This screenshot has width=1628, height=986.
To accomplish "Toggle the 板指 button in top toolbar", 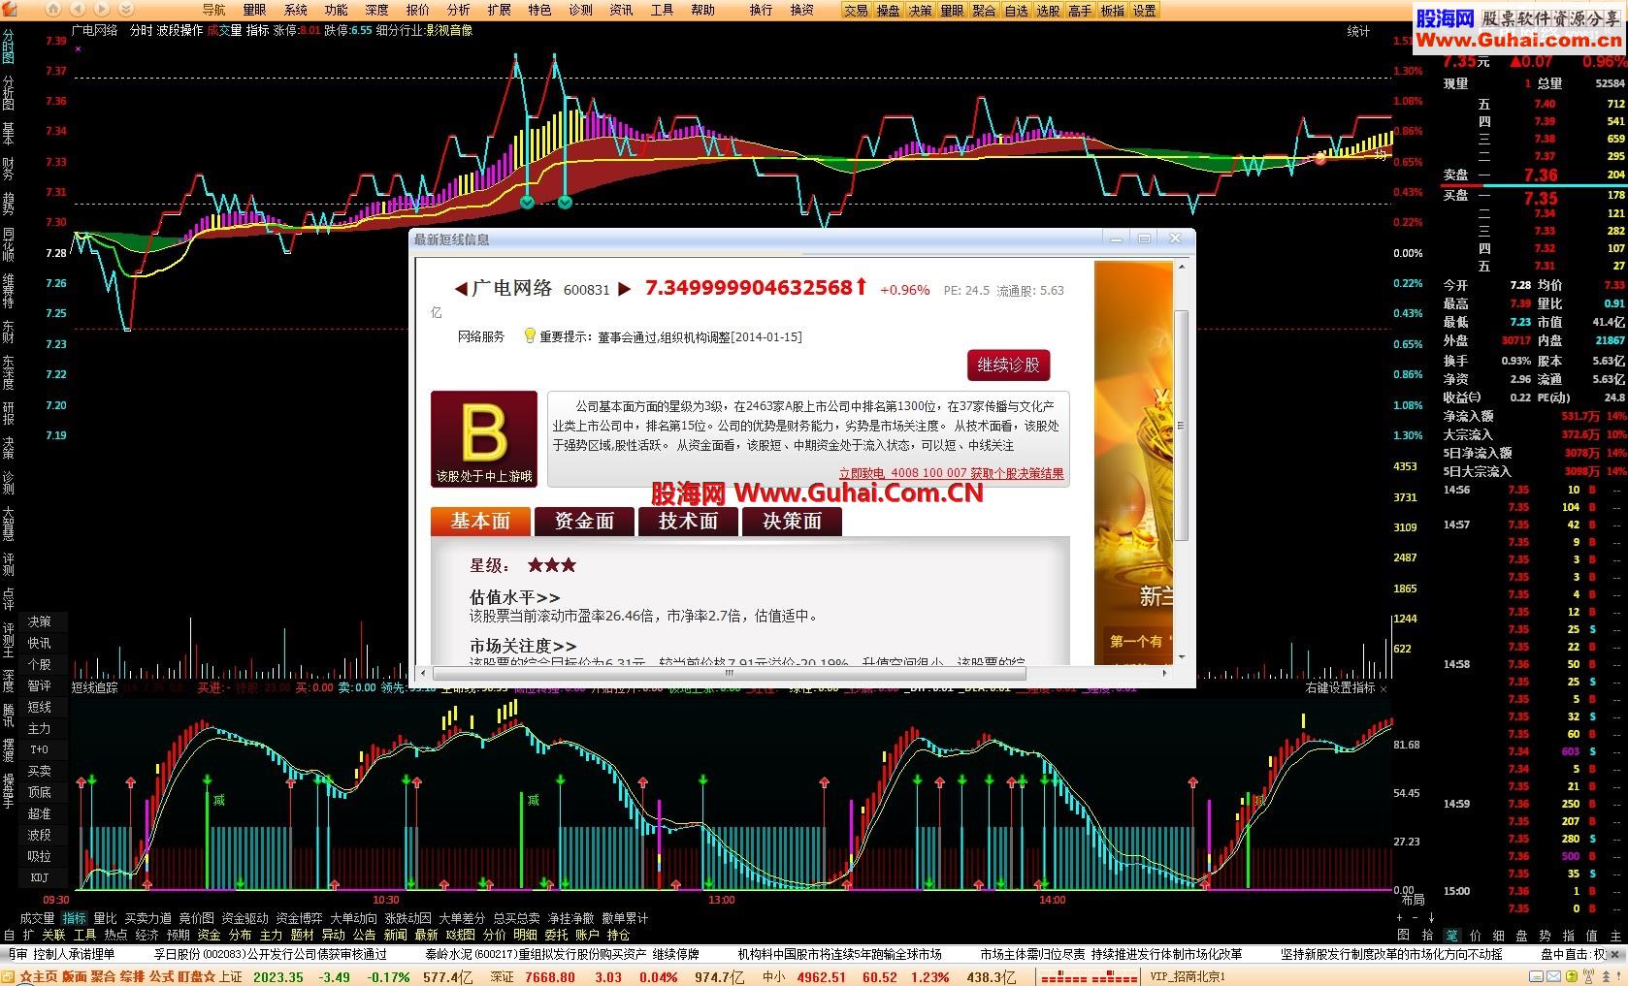I will [x=1112, y=10].
